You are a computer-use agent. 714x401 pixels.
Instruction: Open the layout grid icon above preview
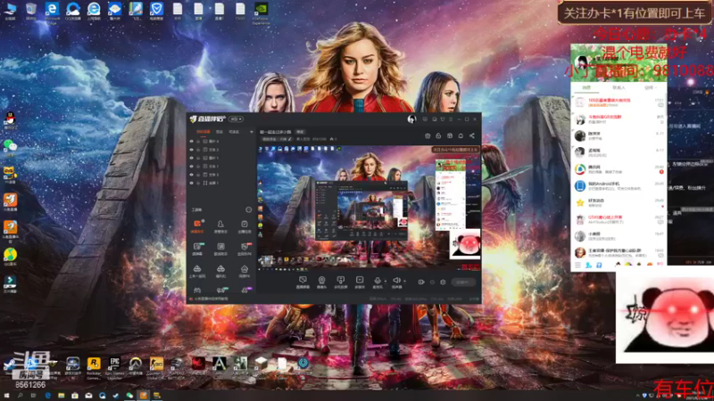[x=428, y=136]
